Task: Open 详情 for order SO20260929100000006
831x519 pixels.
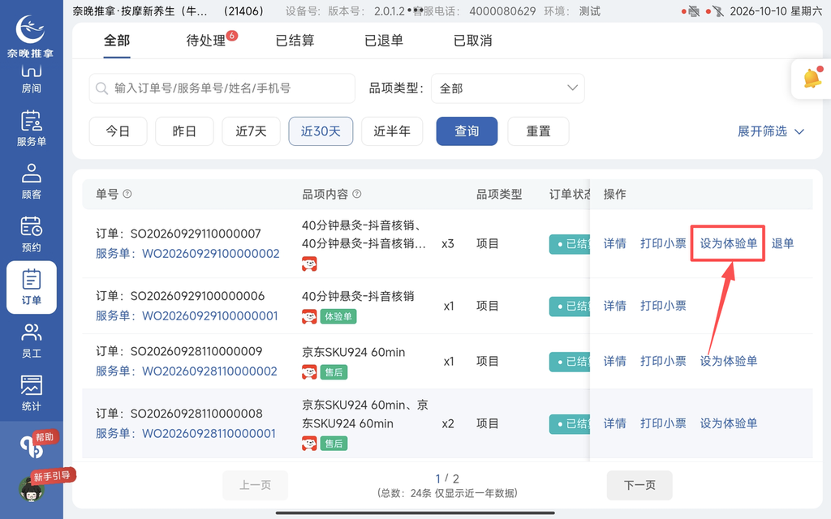Action: (x=615, y=306)
